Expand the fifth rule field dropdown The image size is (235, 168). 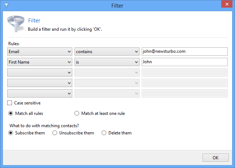point(40,94)
